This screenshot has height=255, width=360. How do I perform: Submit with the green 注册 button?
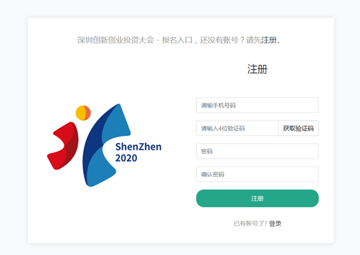(257, 199)
